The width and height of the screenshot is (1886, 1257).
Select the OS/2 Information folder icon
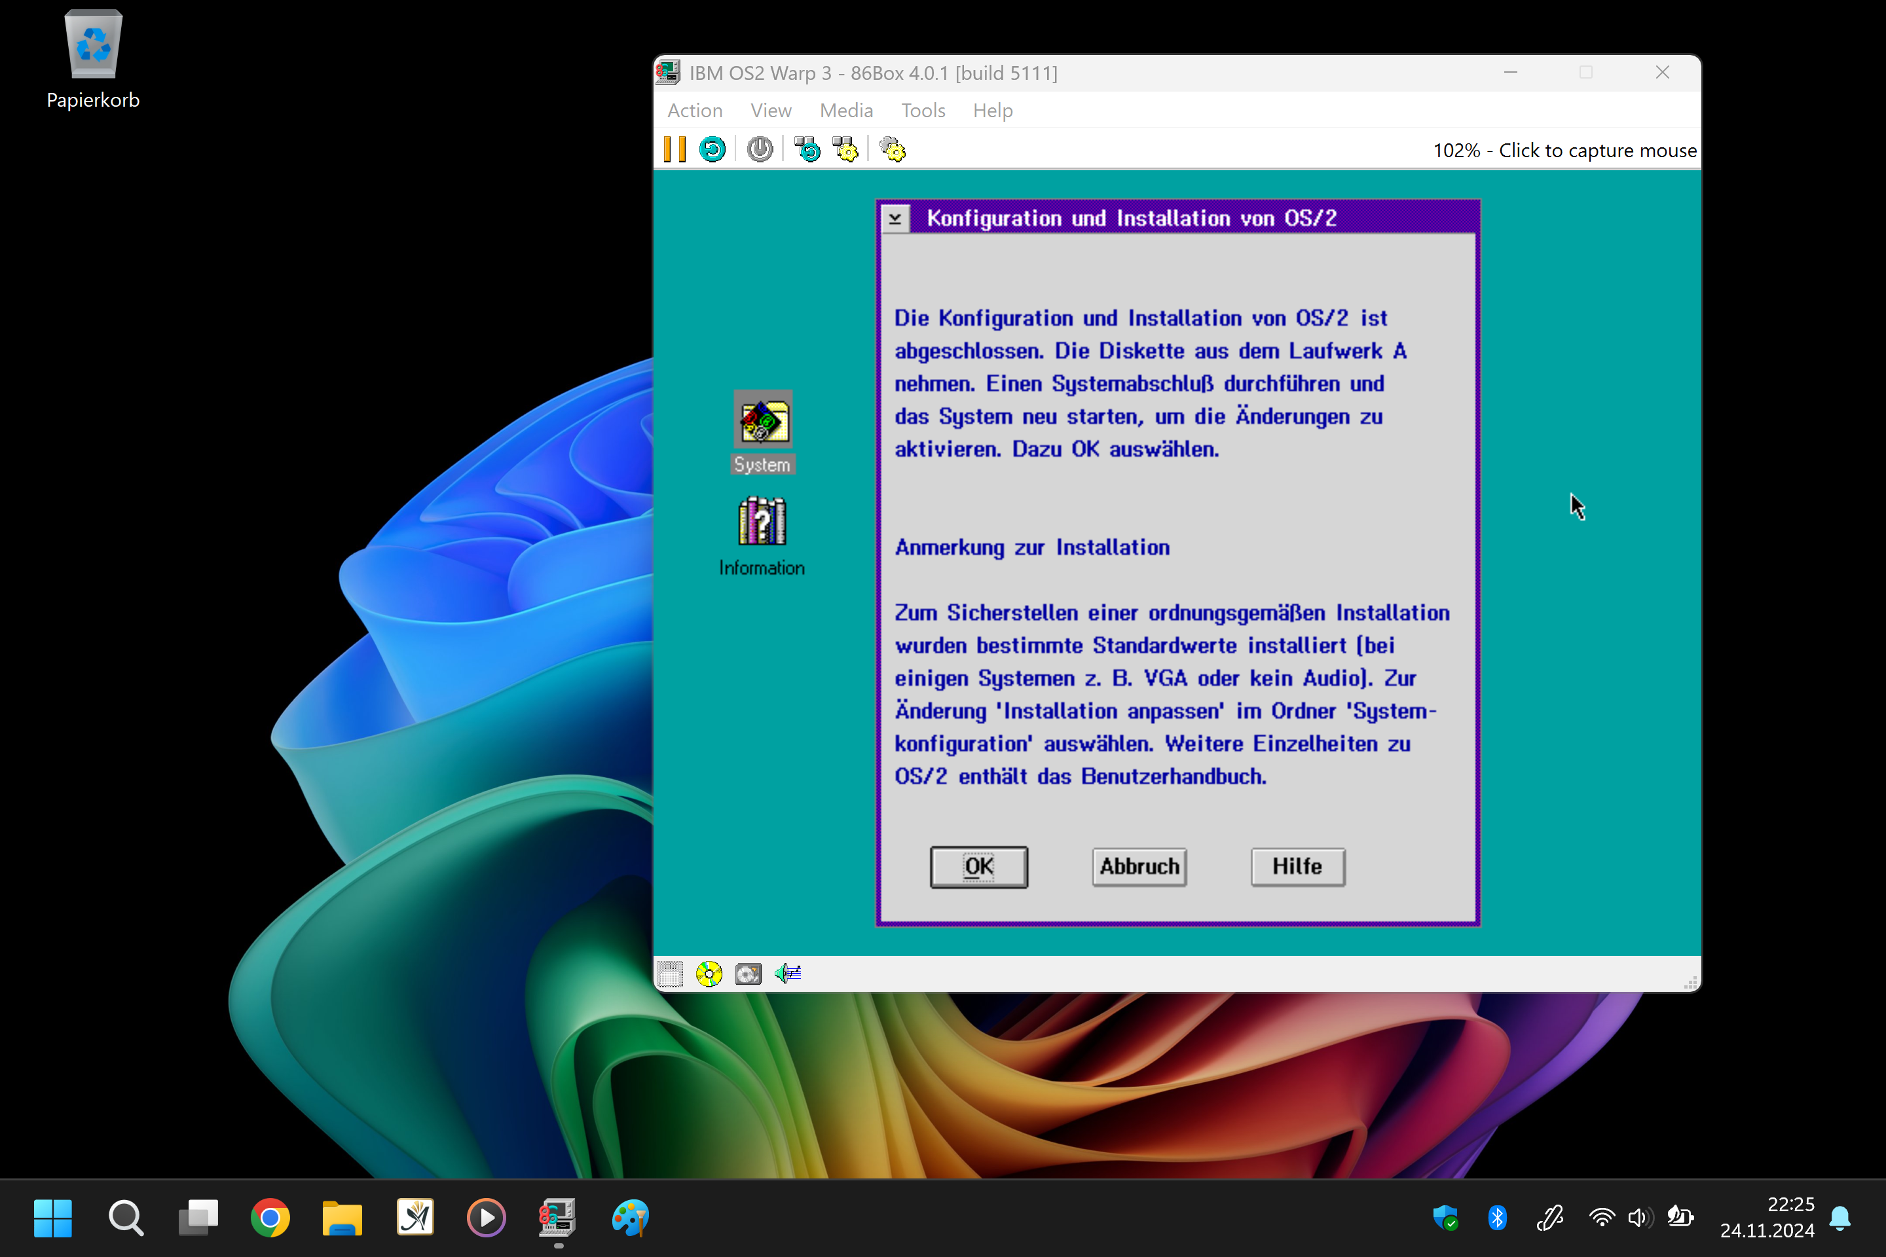click(762, 536)
